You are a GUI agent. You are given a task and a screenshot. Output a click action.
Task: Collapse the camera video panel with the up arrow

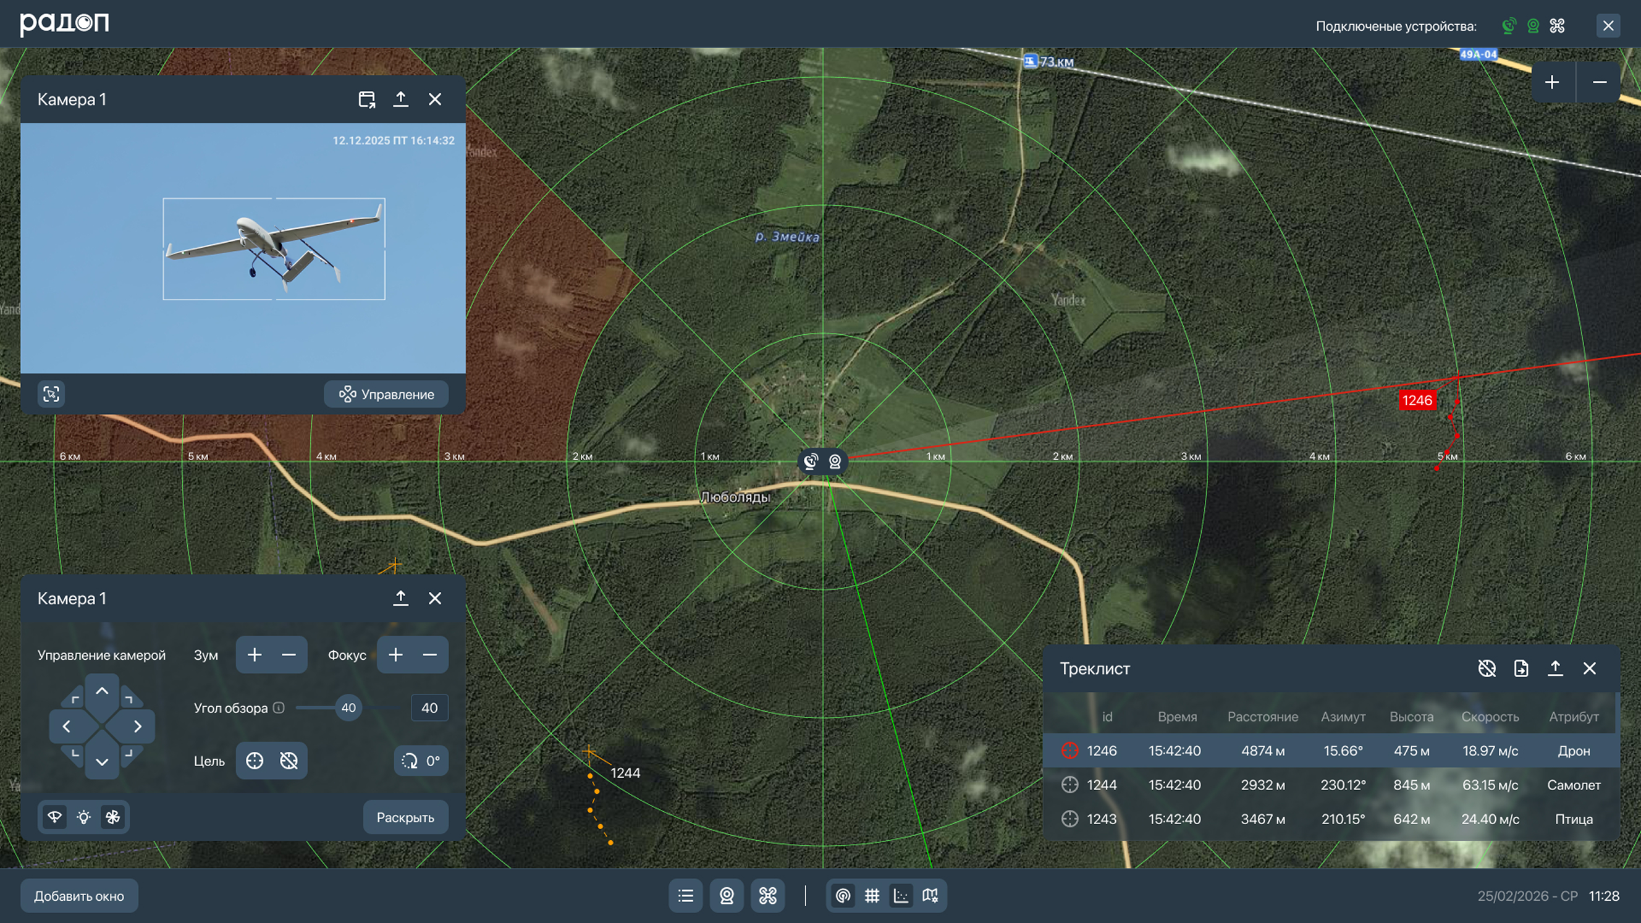tap(400, 99)
